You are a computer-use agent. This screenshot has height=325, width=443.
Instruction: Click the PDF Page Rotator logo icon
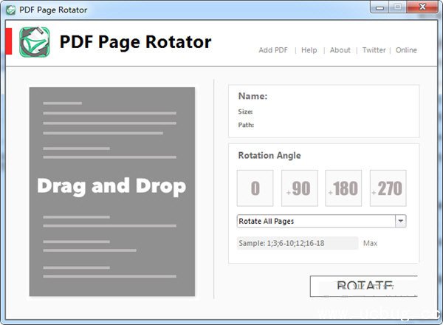click(x=34, y=42)
